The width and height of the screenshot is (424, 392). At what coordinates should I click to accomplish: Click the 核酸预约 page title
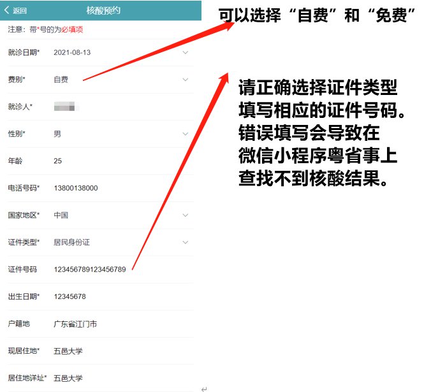(103, 11)
